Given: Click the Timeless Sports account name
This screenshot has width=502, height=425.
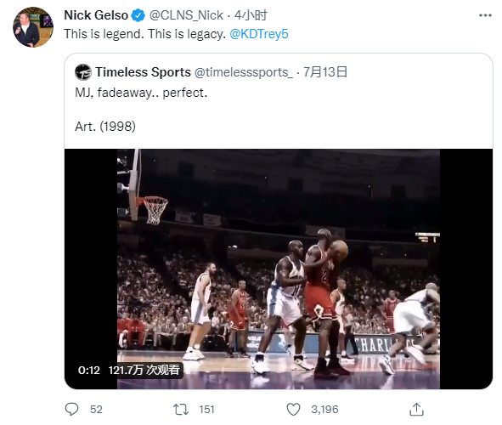Looking at the screenshot, I should click(x=143, y=72).
